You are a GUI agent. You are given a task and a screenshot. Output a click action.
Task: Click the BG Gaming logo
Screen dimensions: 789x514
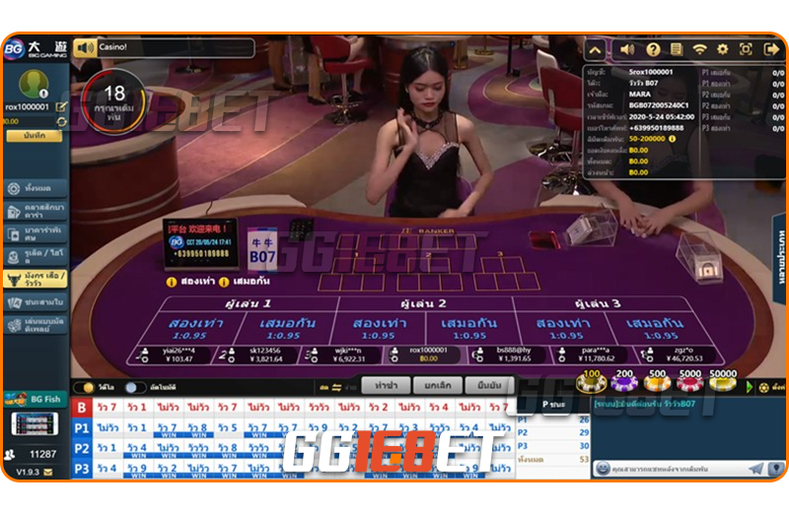point(36,48)
